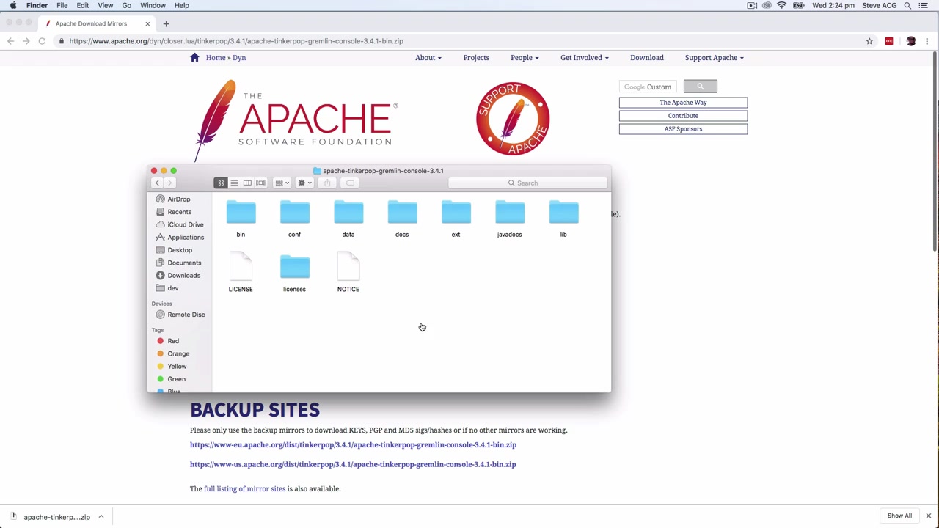Reload the Apache download page
Screen dimensions: 939x528
42,41
